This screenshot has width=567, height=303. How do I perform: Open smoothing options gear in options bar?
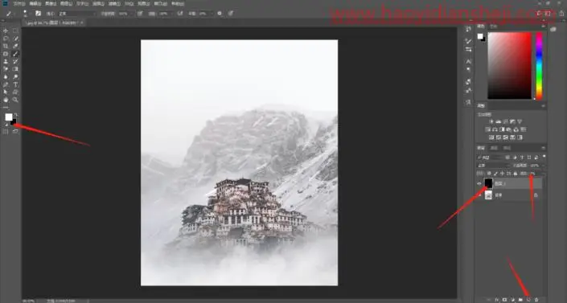coord(220,14)
